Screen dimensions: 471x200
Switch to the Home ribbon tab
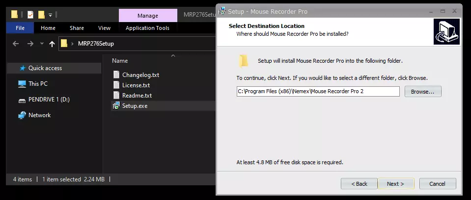[x=48, y=28]
